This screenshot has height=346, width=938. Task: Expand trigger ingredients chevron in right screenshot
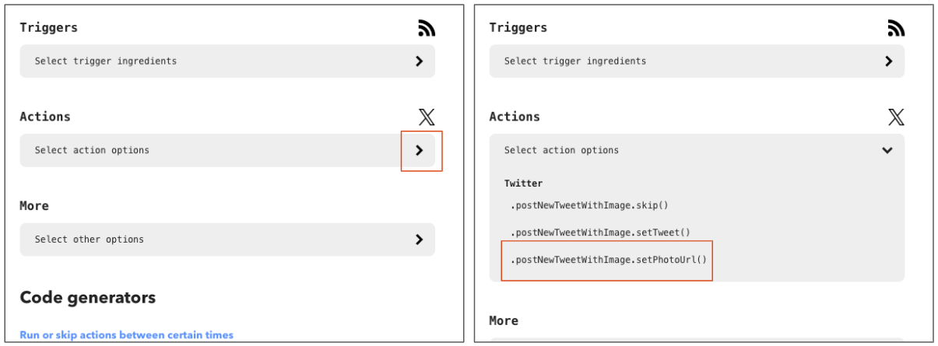(x=888, y=61)
